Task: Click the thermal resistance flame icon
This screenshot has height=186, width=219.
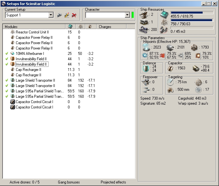Action: click(x=162, y=55)
